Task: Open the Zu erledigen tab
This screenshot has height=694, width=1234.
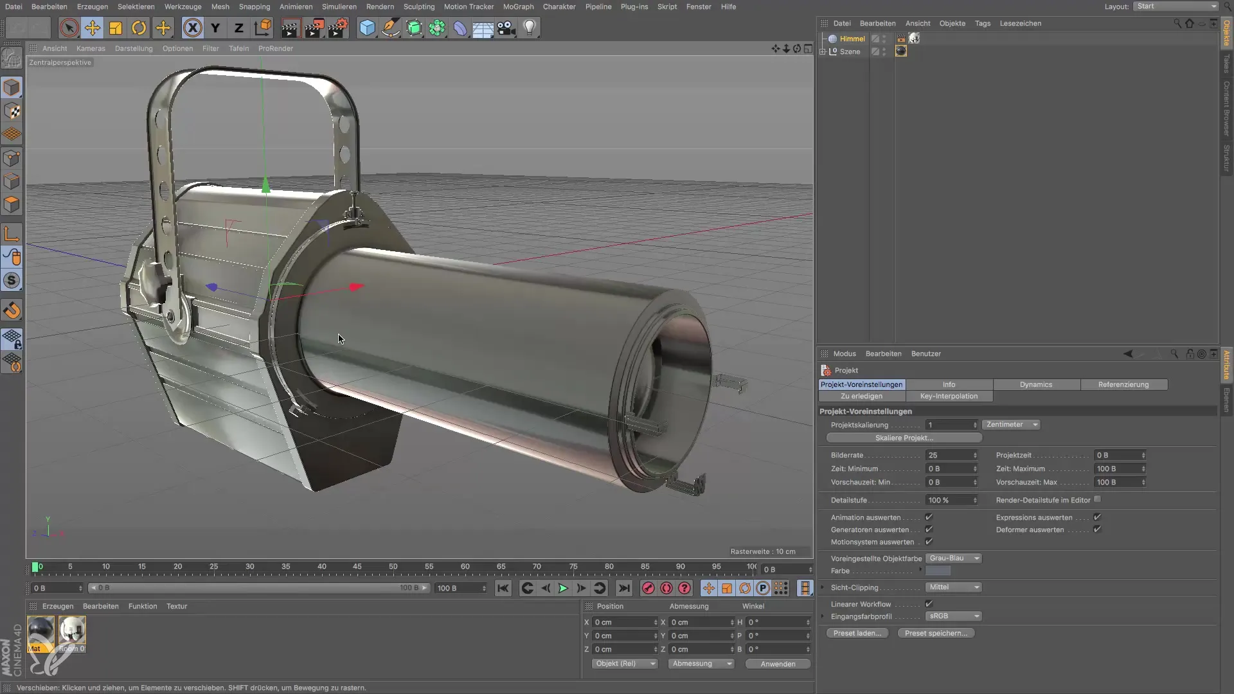Action: click(861, 396)
